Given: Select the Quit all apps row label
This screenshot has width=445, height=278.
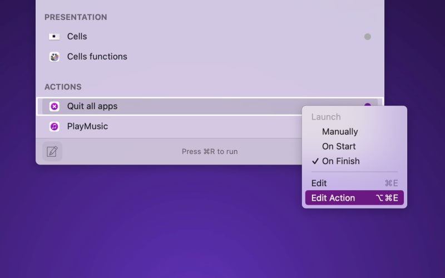Looking at the screenshot, I should (x=92, y=106).
